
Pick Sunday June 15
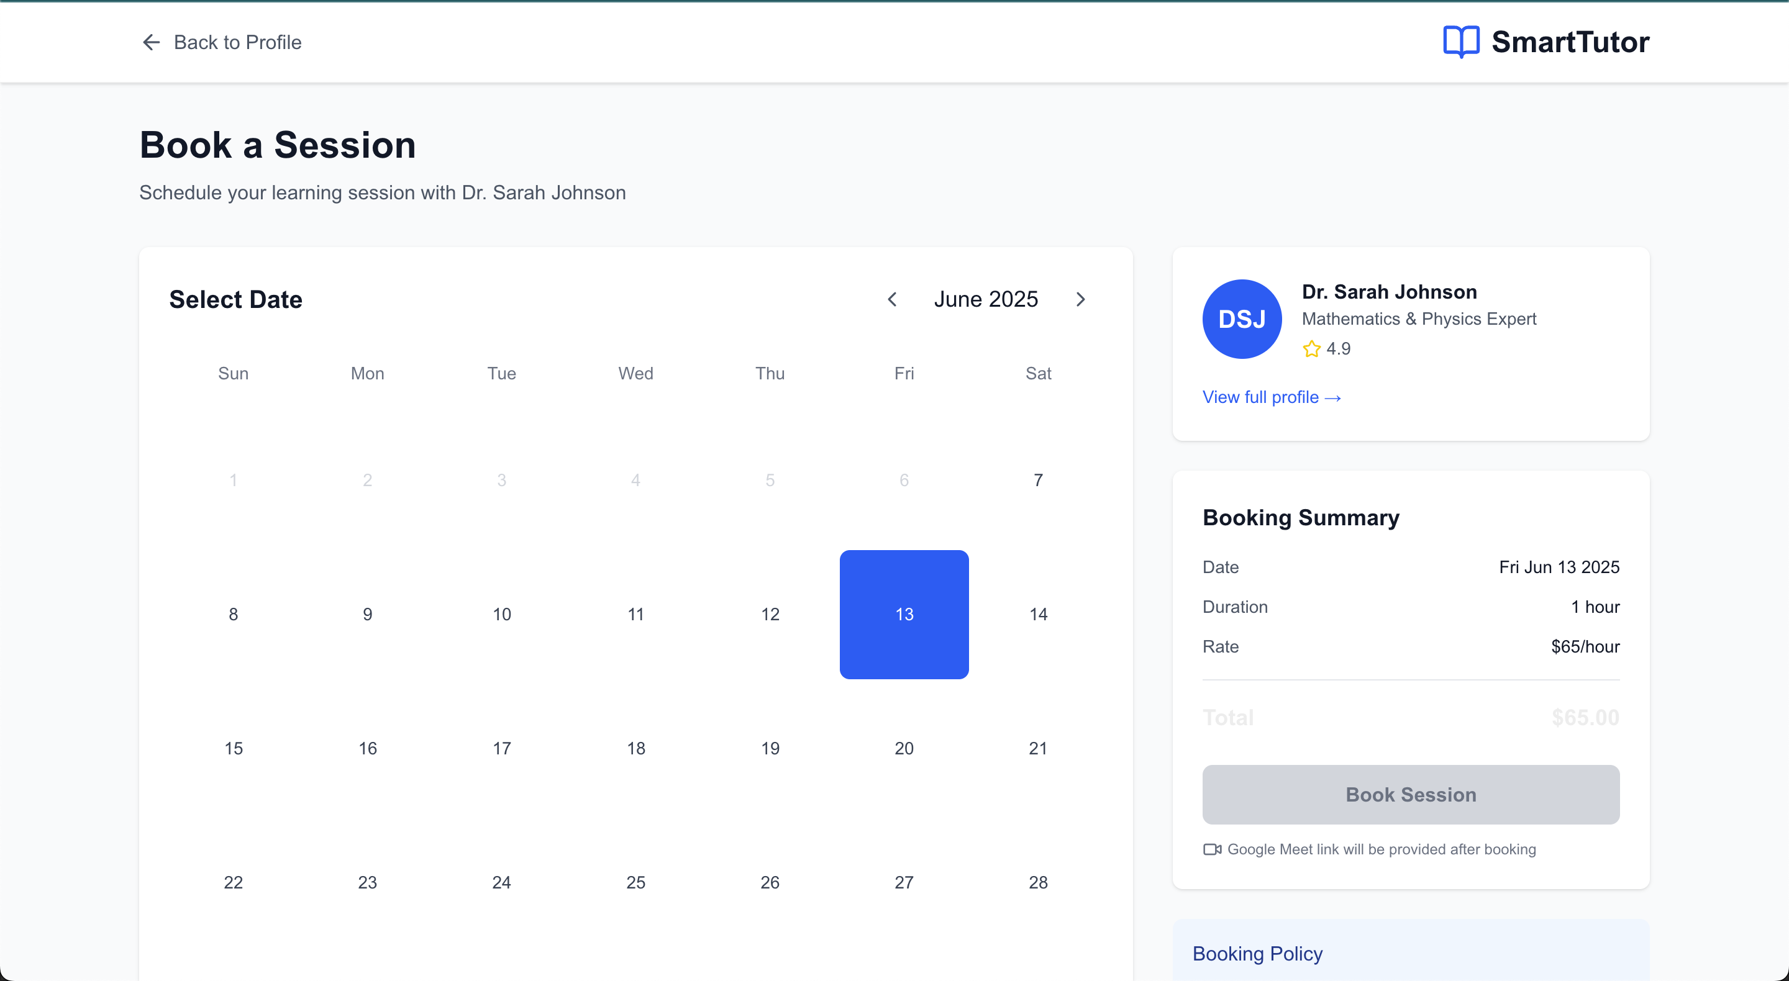coord(234,748)
